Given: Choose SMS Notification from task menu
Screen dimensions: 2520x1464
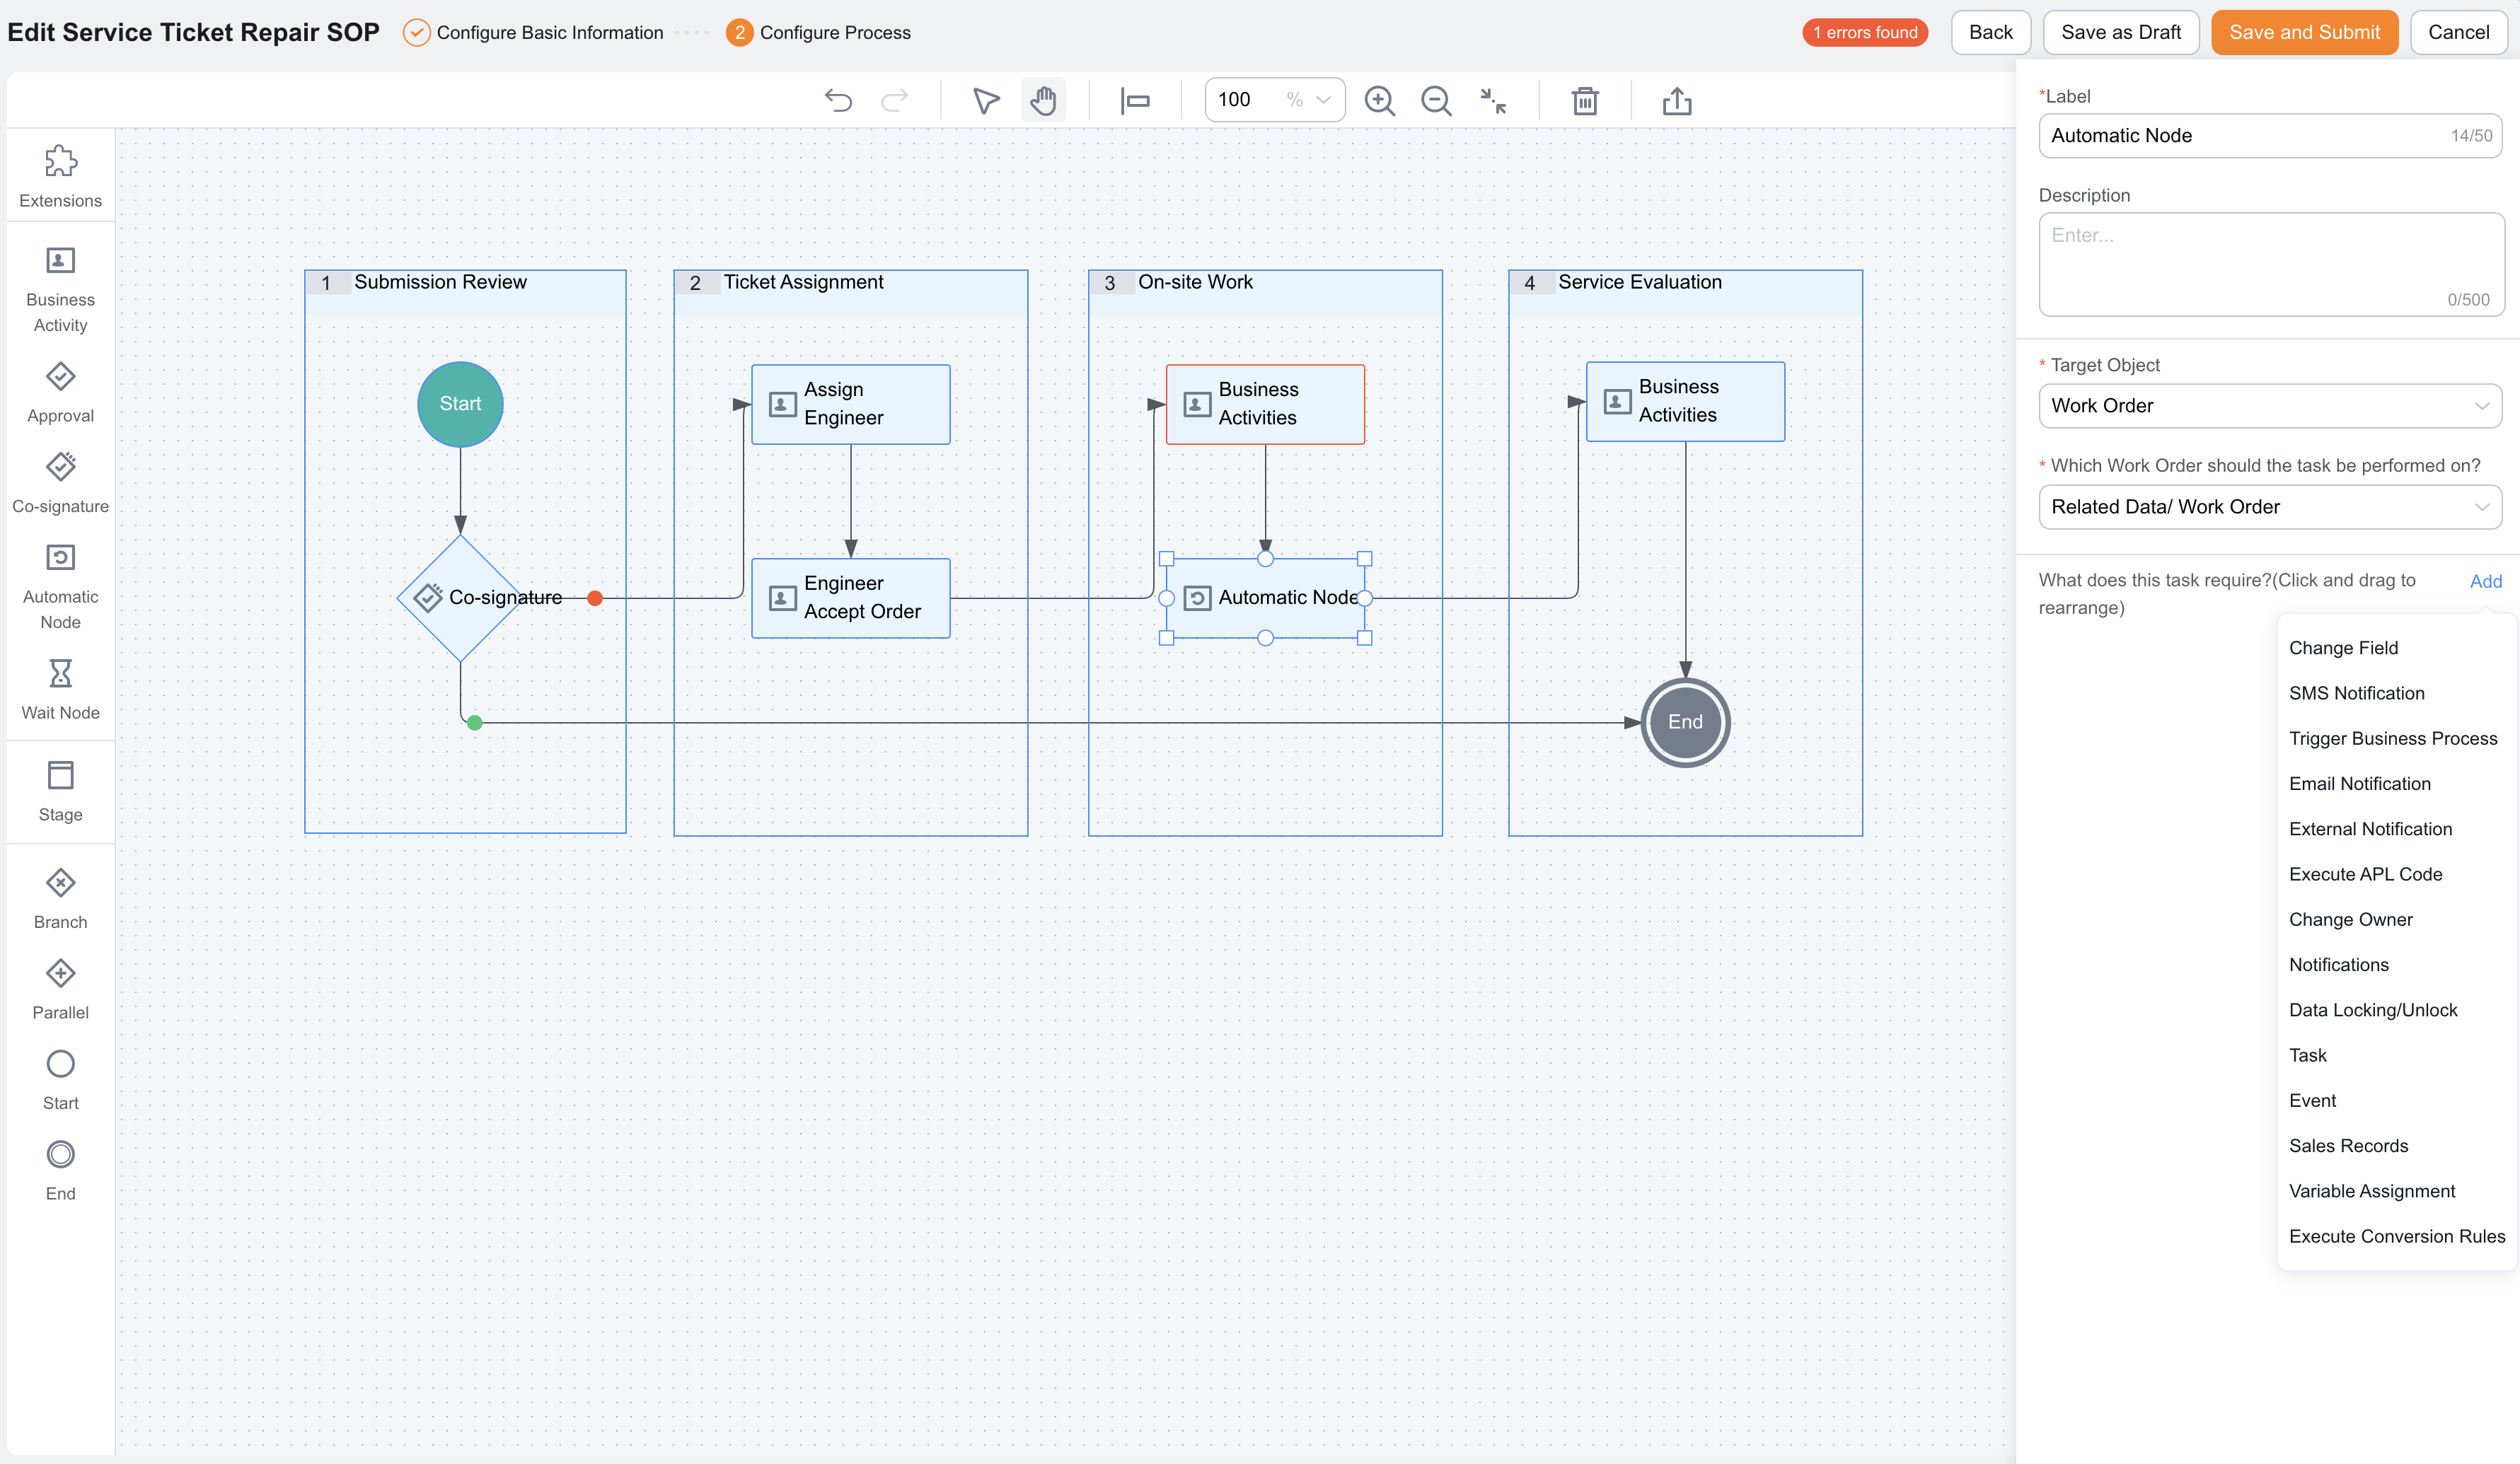Looking at the screenshot, I should [x=2356, y=693].
